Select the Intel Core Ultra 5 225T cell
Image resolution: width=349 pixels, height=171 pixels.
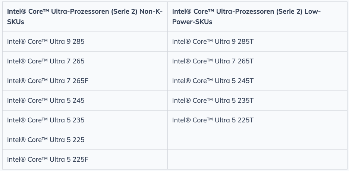tap(257, 120)
